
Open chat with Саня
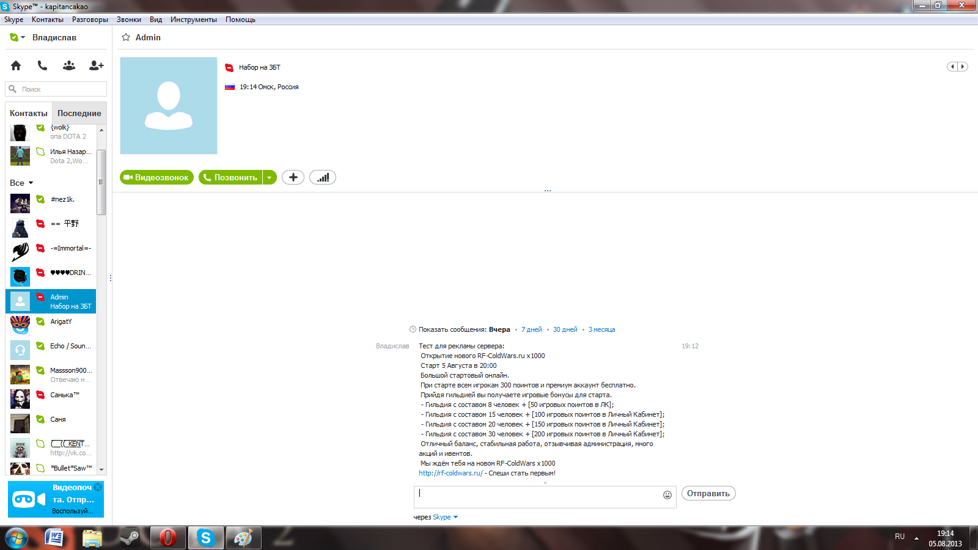tap(51, 423)
